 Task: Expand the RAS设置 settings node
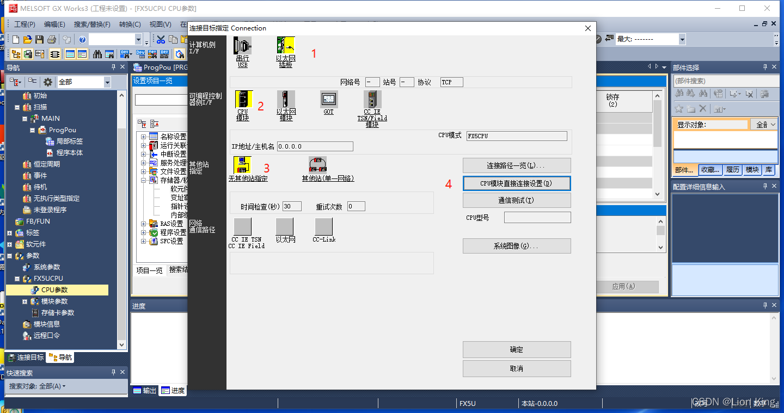(144, 224)
